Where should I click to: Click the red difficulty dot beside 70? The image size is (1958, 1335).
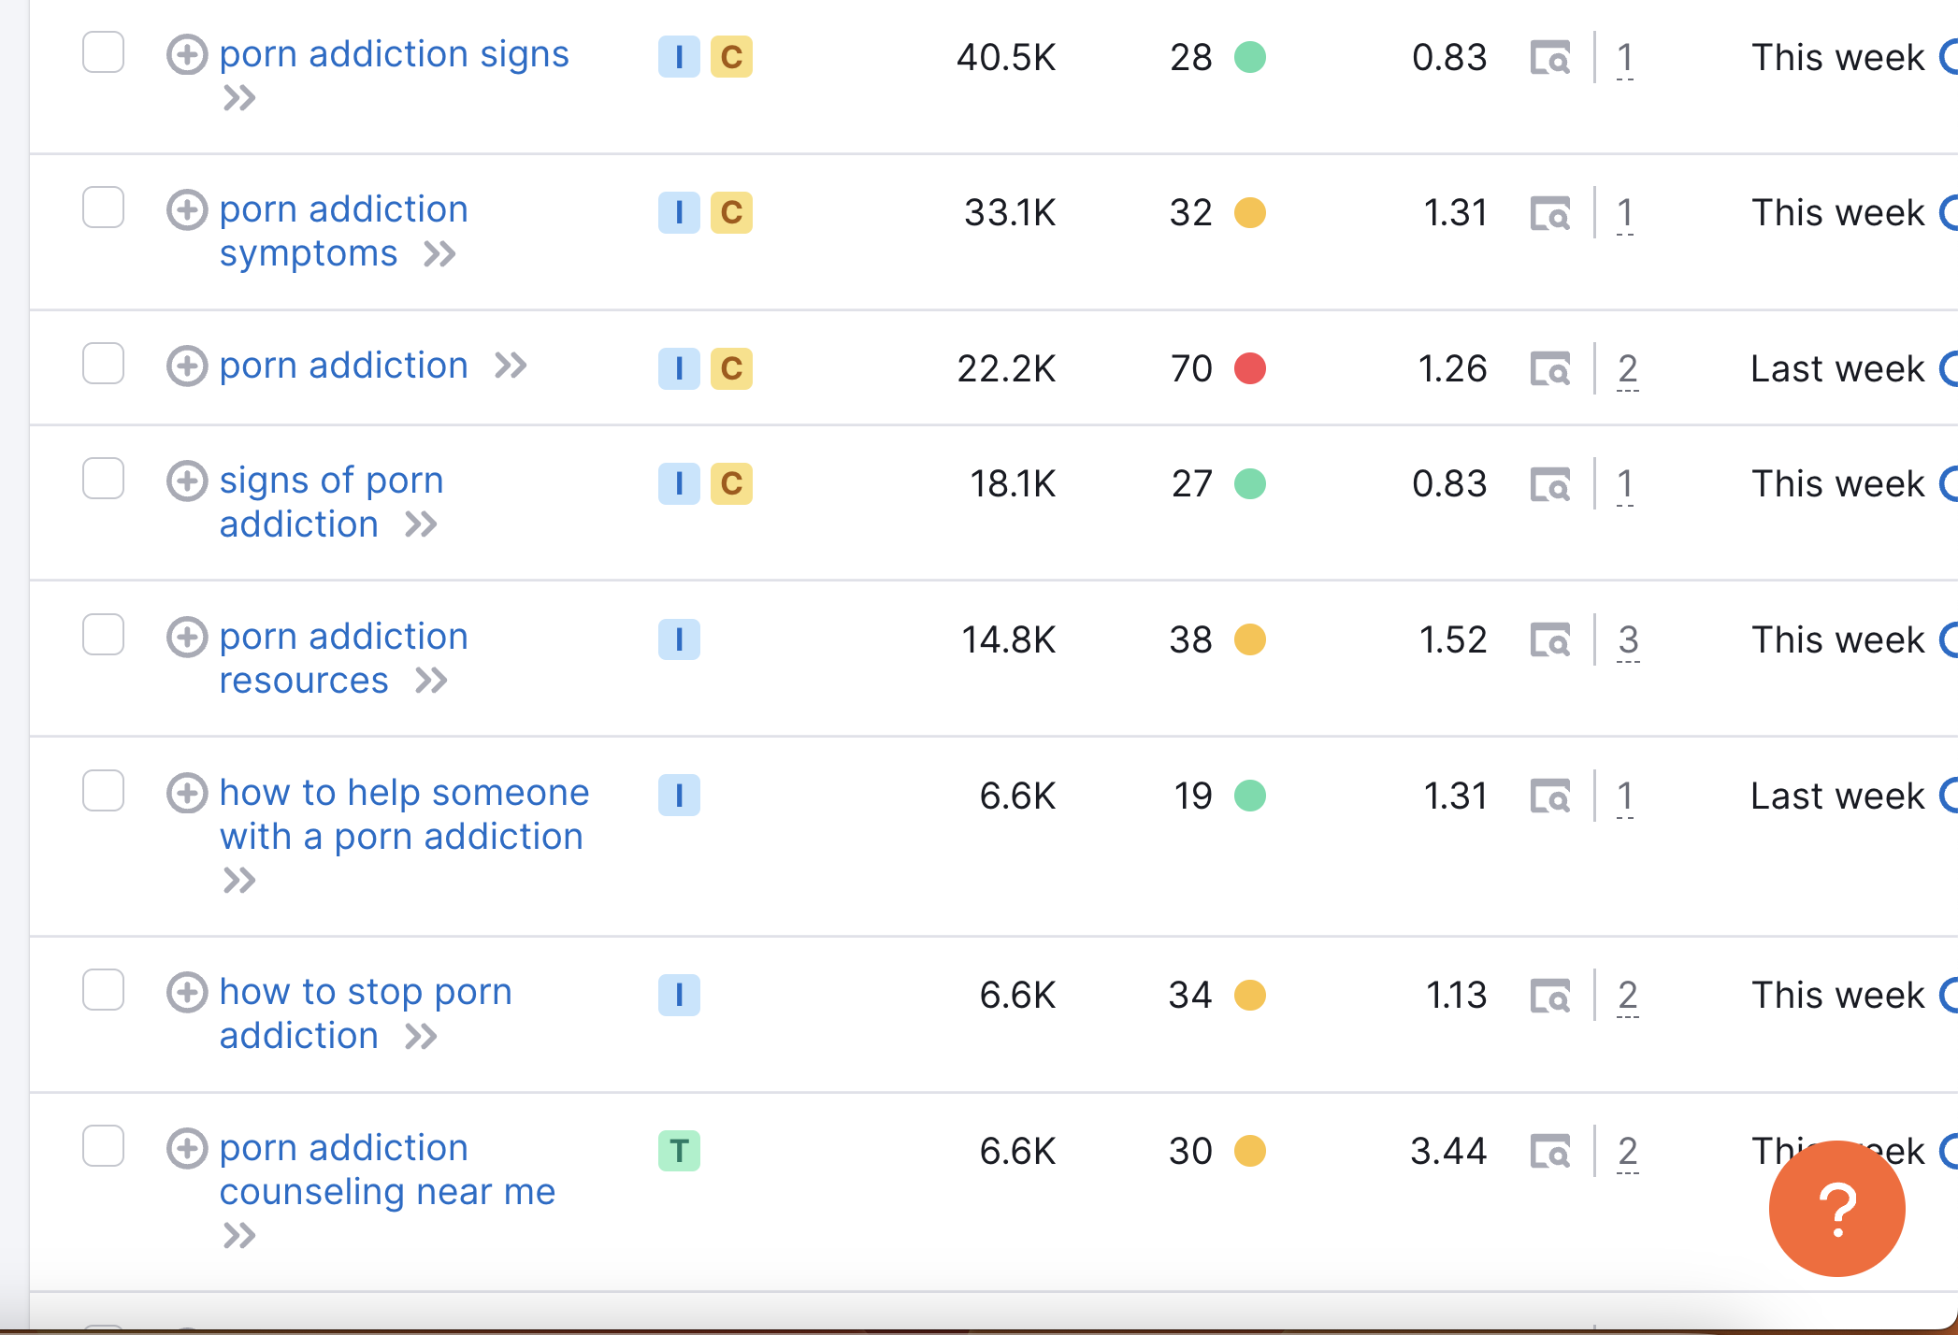click(x=1250, y=369)
